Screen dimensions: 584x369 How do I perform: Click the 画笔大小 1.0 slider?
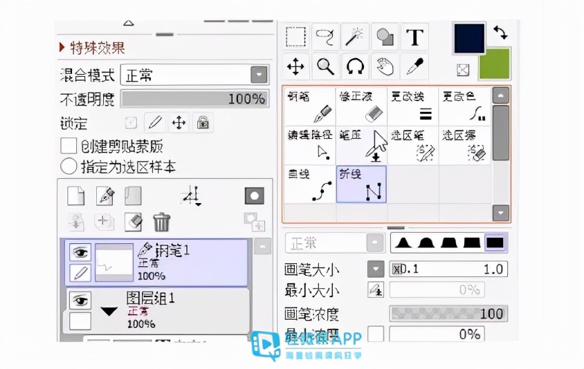click(448, 269)
